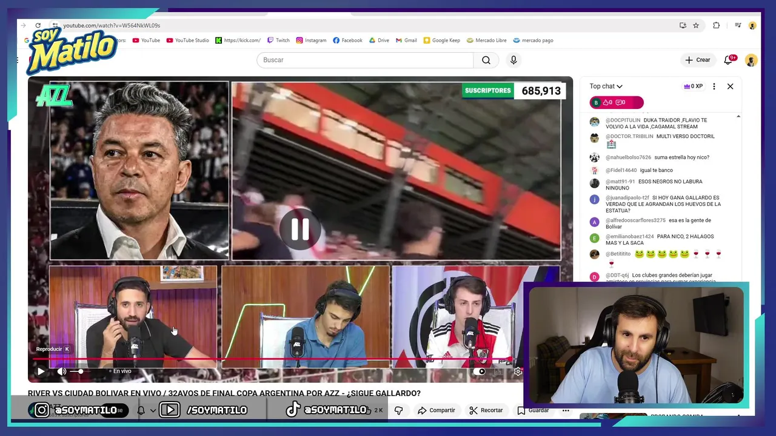Click the large pause overlay on the video
Image resolution: width=776 pixels, height=436 pixels.
click(300, 230)
